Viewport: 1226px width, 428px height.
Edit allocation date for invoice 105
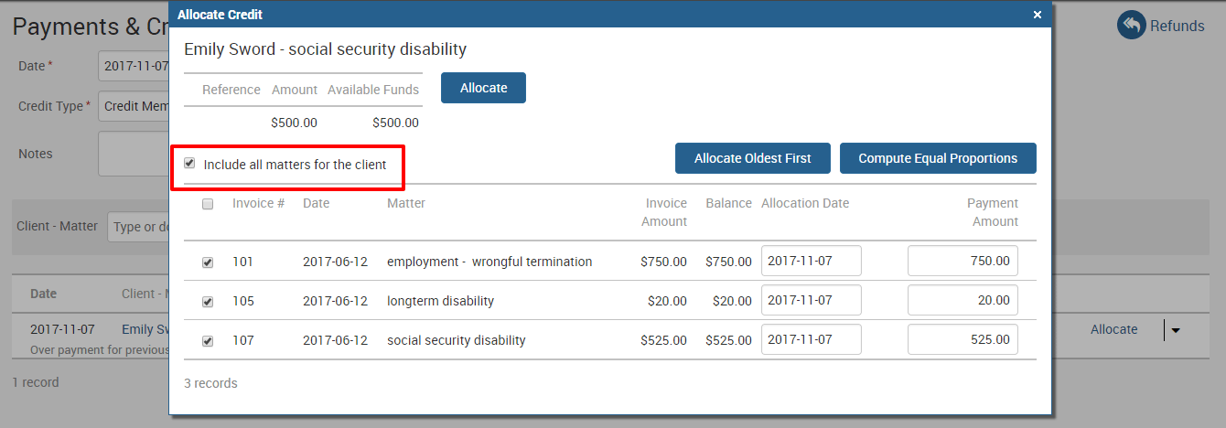[x=811, y=301]
